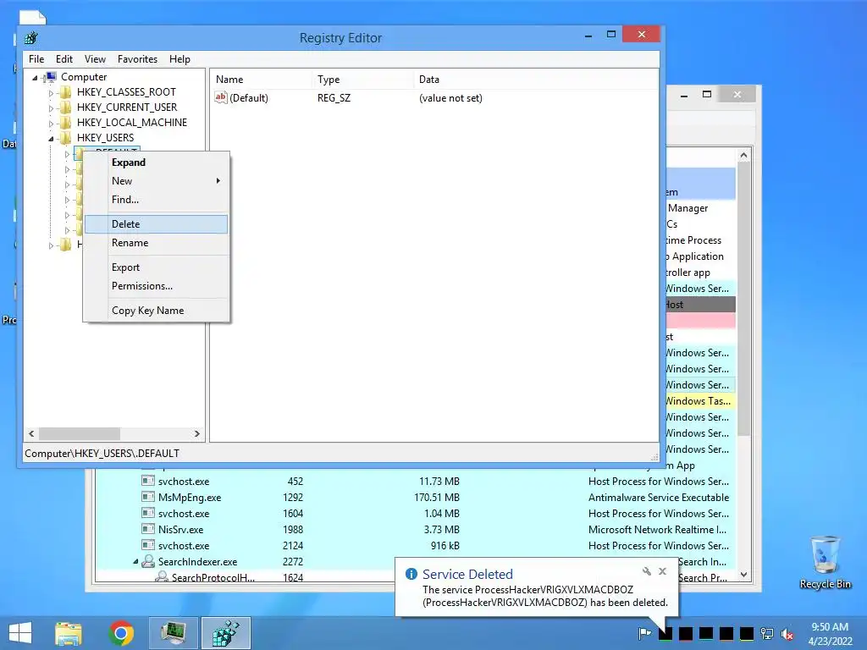The image size is (867, 650).
Task: Maximize the Process Hacker window
Action: pyautogui.click(x=707, y=95)
